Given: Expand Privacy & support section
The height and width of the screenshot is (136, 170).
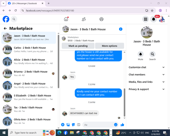Looking at the screenshot, I should pyautogui.click(x=147, y=89).
